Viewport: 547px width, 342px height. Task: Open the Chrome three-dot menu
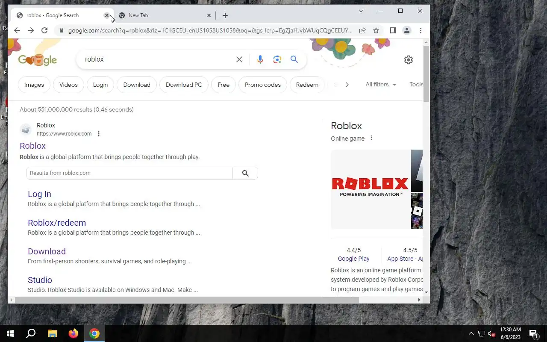coord(421,30)
